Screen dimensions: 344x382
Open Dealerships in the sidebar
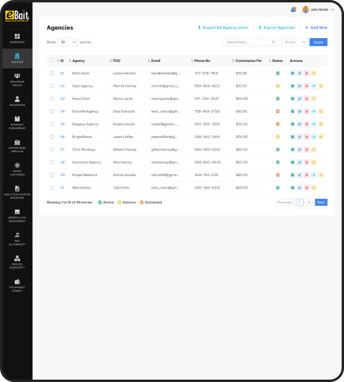17,101
